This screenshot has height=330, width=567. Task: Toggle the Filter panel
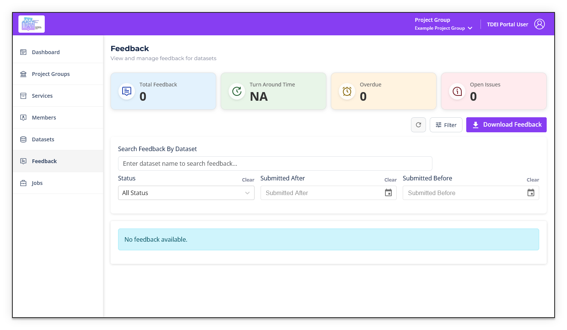pos(446,124)
